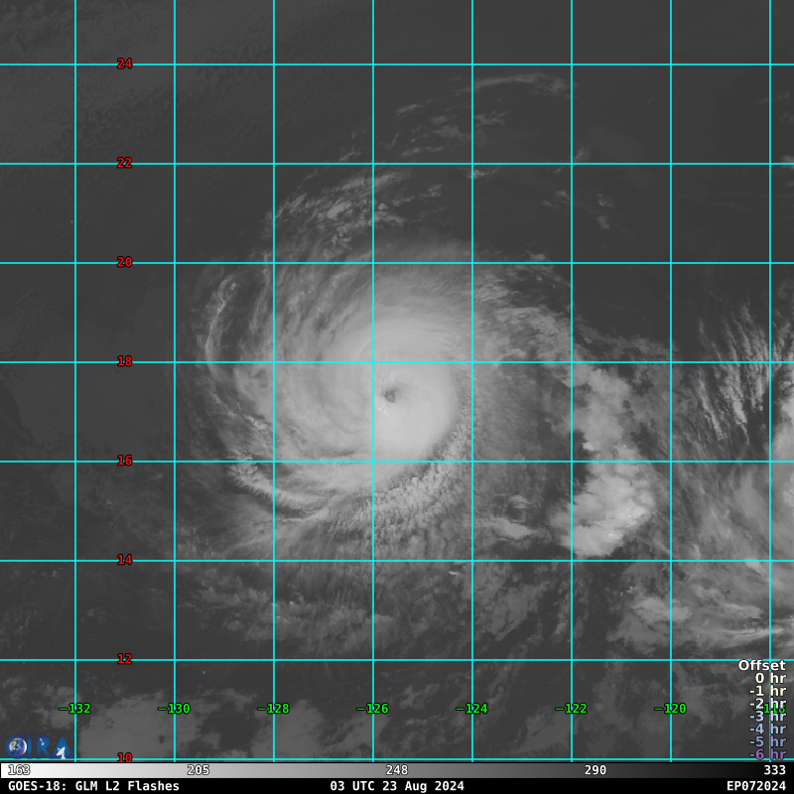794x794 pixels.
Task: Select the -5 hr offset legend entry
Action: pos(767,741)
